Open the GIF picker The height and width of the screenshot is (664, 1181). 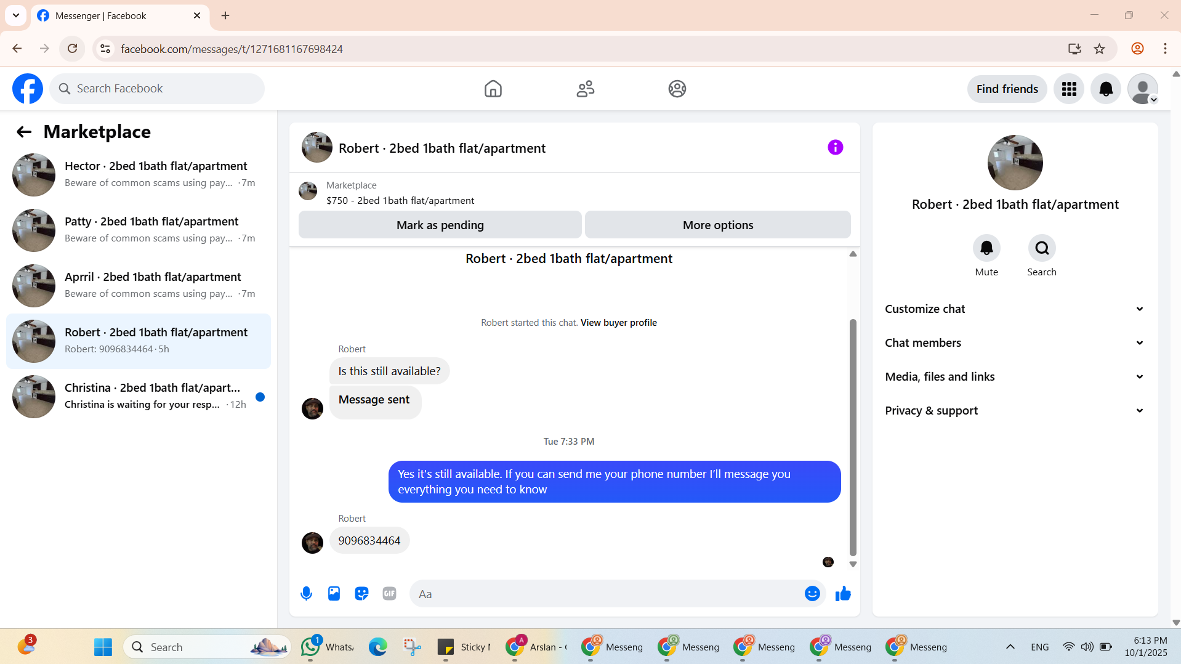pyautogui.click(x=389, y=594)
